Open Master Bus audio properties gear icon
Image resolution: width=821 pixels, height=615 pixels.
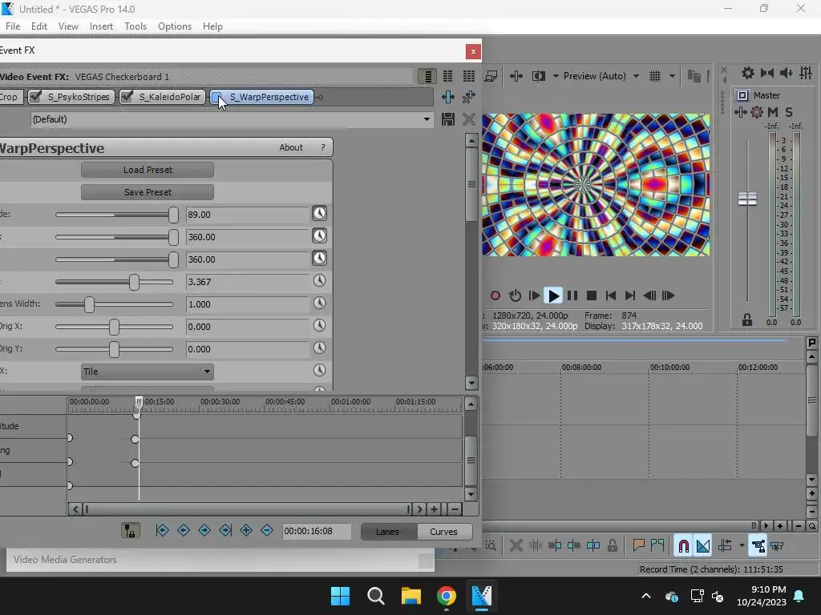click(x=748, y=73)
